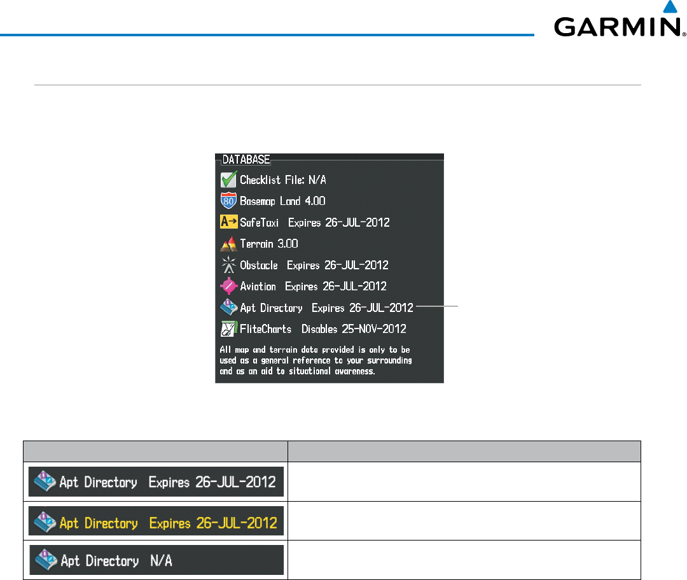Click the Apt Directory icon in the N/A table row
The image size is (687, 580).
click(x=46, y=560)
